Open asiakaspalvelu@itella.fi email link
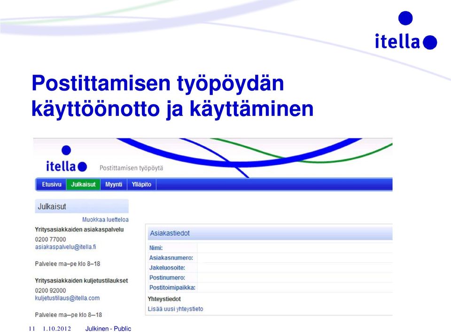Screen dimensions: 451x332 (x=66, y=247)
